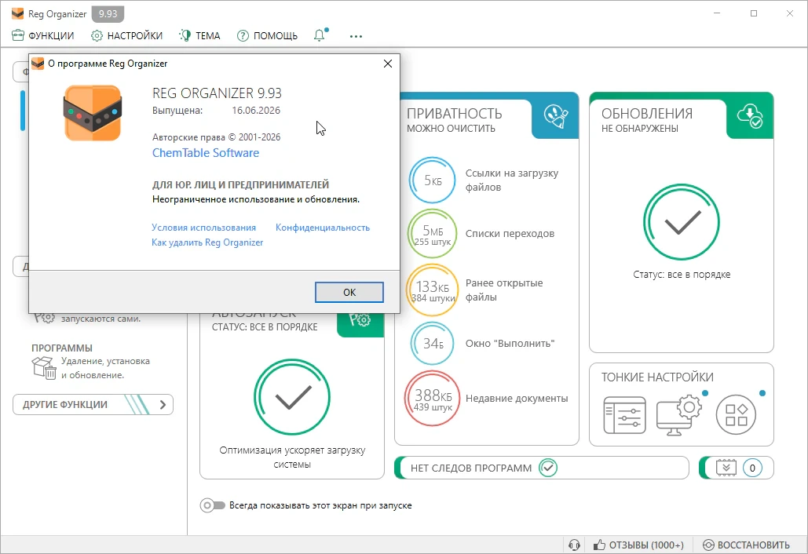Open the ПОМОЩЬ menu

pyautogui.click(x=268, y=35)
